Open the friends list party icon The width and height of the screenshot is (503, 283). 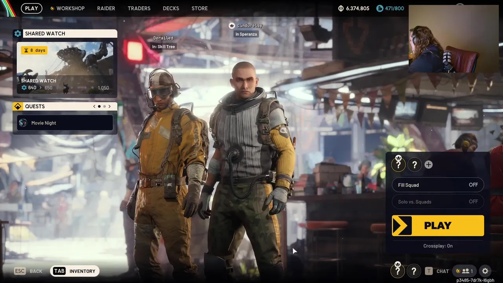(x=464, y=271)
